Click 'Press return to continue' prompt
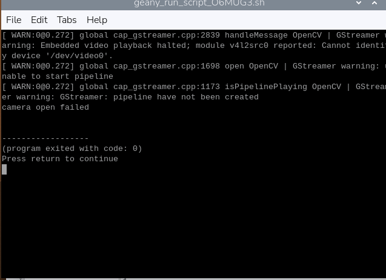Screen dimensions: 386x280 [60, 159]
